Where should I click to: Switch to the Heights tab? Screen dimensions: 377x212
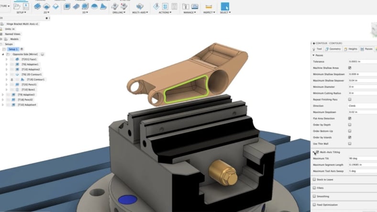[351, 49]
